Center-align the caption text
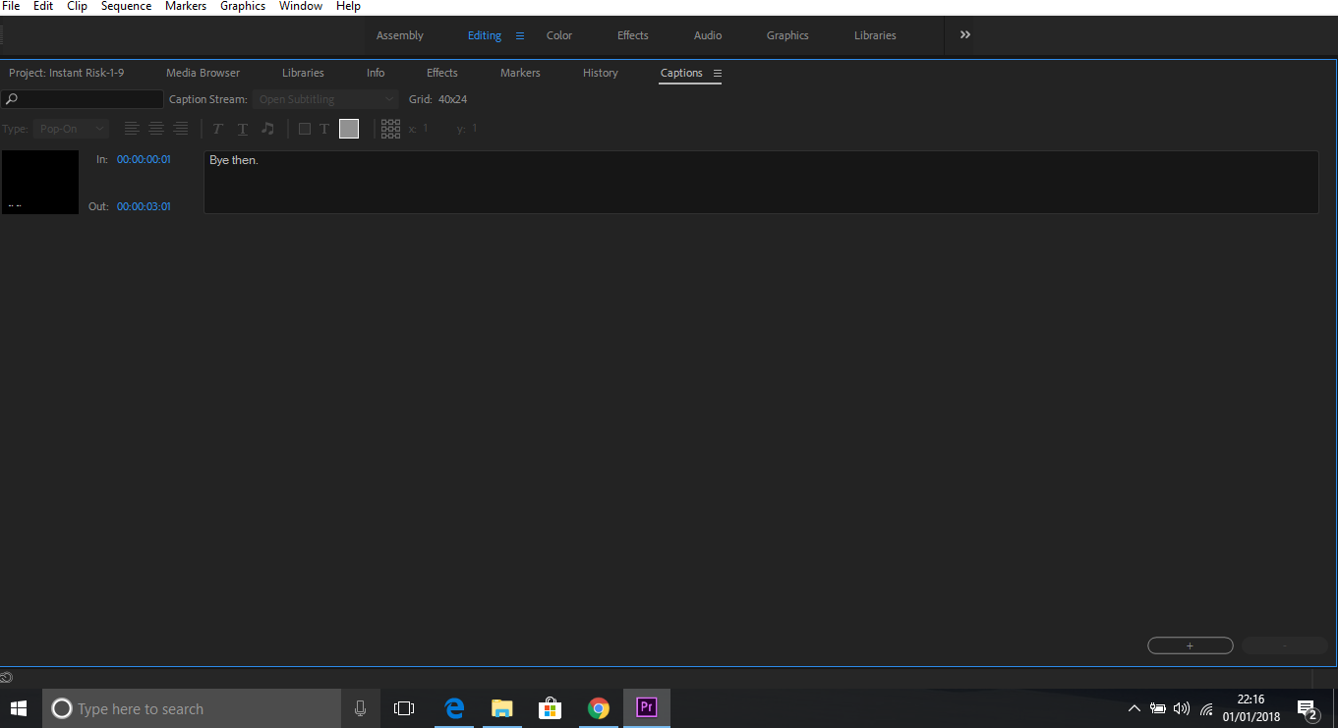Viewport: 1338px width, 728px height. coord(156,129)
